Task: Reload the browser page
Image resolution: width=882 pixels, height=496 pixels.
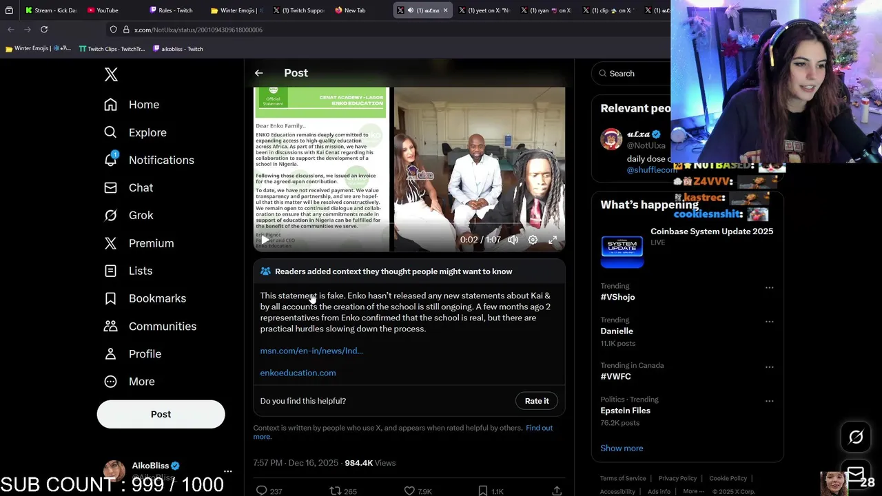Action: [44, 30]
